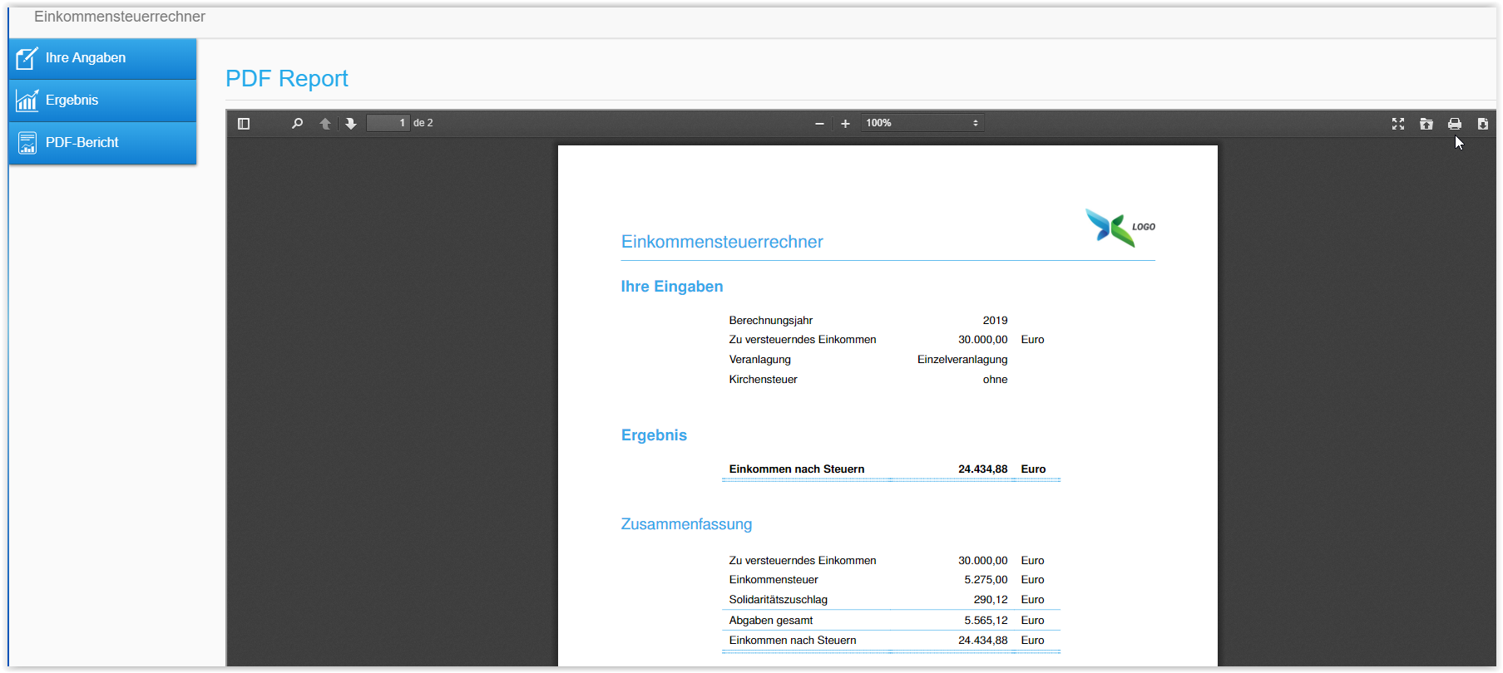Open the Ihre Angaben section
Image resolution: width=1503 pixels, height=673 pixels.
tap(86, 58)
